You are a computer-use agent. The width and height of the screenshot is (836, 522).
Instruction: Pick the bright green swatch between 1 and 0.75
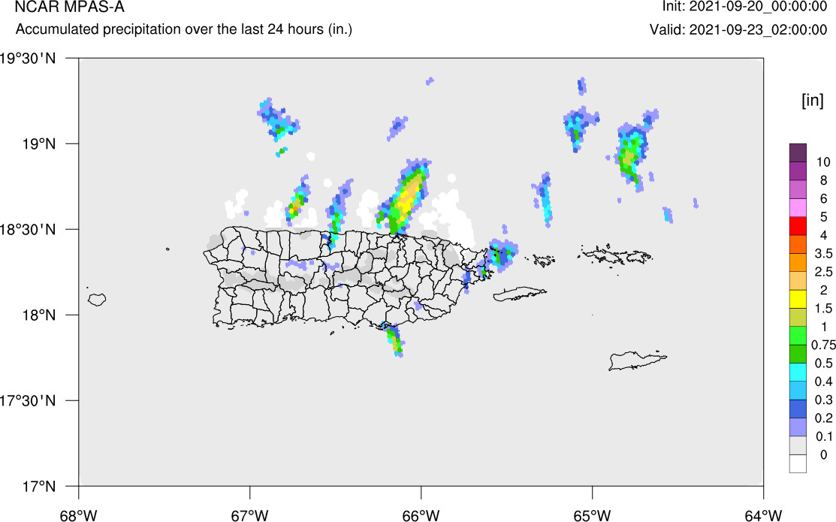[x=798, y=336]
